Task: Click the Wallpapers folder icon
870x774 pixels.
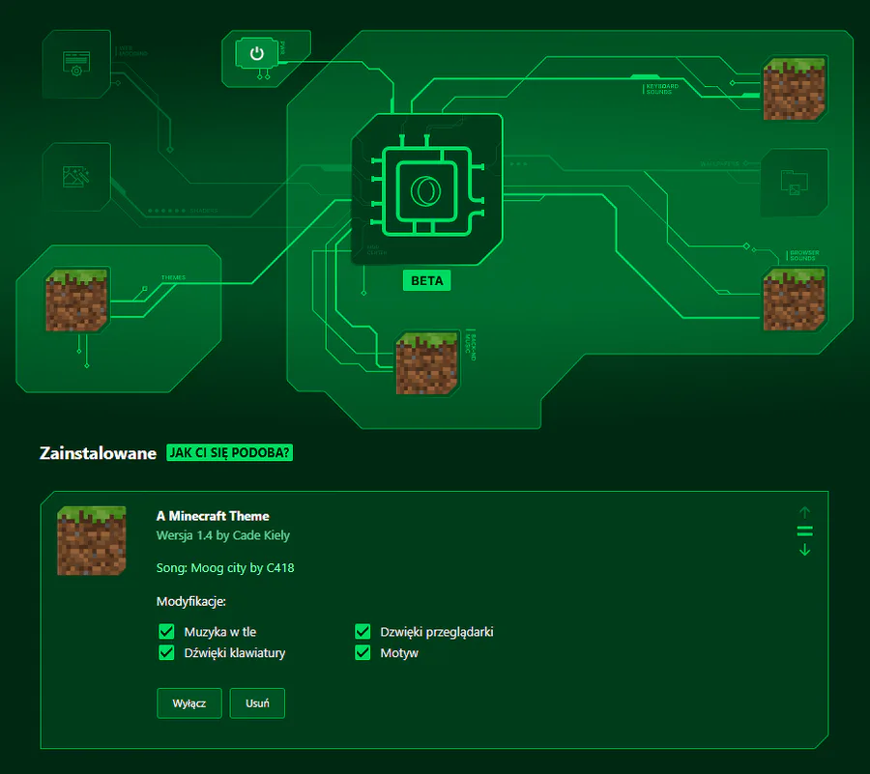Action: tap(794, 183)
